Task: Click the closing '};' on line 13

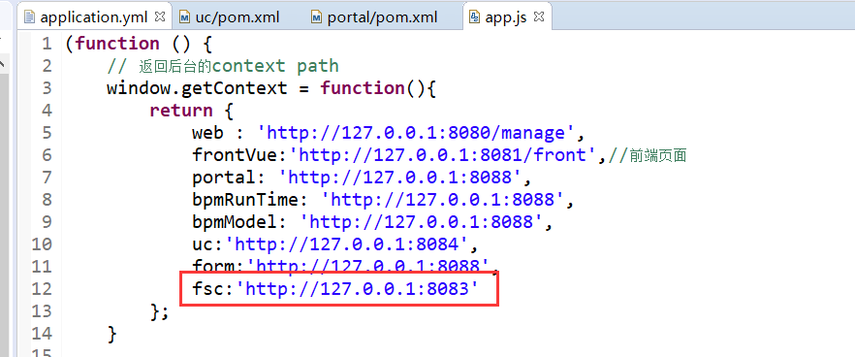Action: 160,311
